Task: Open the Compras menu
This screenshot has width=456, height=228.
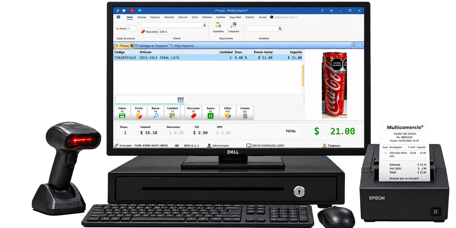Action: pos(155,17)
